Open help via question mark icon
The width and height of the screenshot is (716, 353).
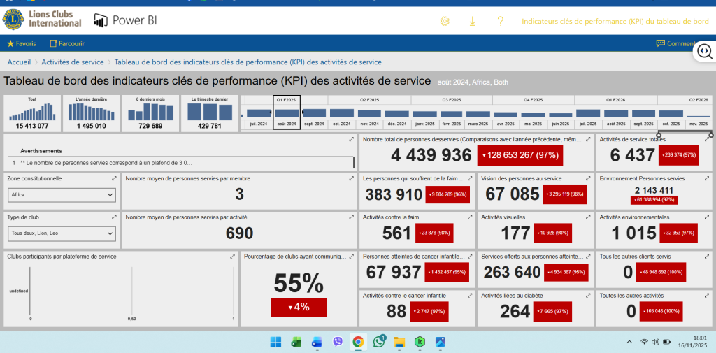coord(501,21)
